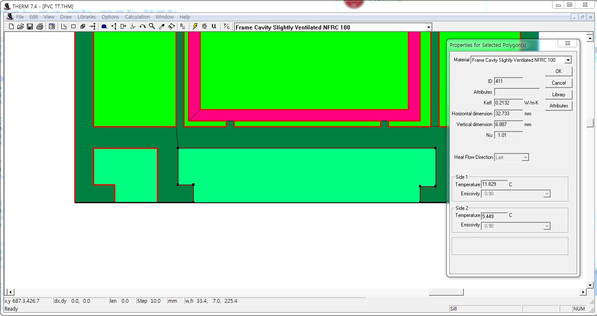This screenshot has width=597, height=316.
Task: Click the Side 1 Temperature field
Action: [x=494, y=184]
